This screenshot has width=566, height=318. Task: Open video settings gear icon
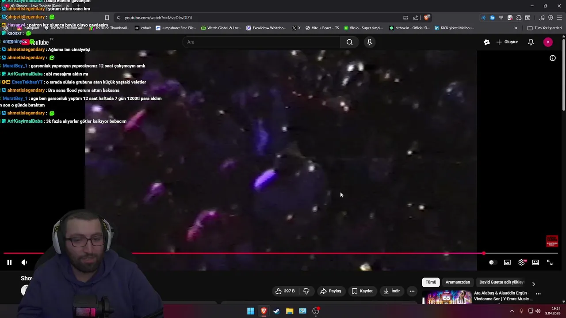[x=522, y=262]
